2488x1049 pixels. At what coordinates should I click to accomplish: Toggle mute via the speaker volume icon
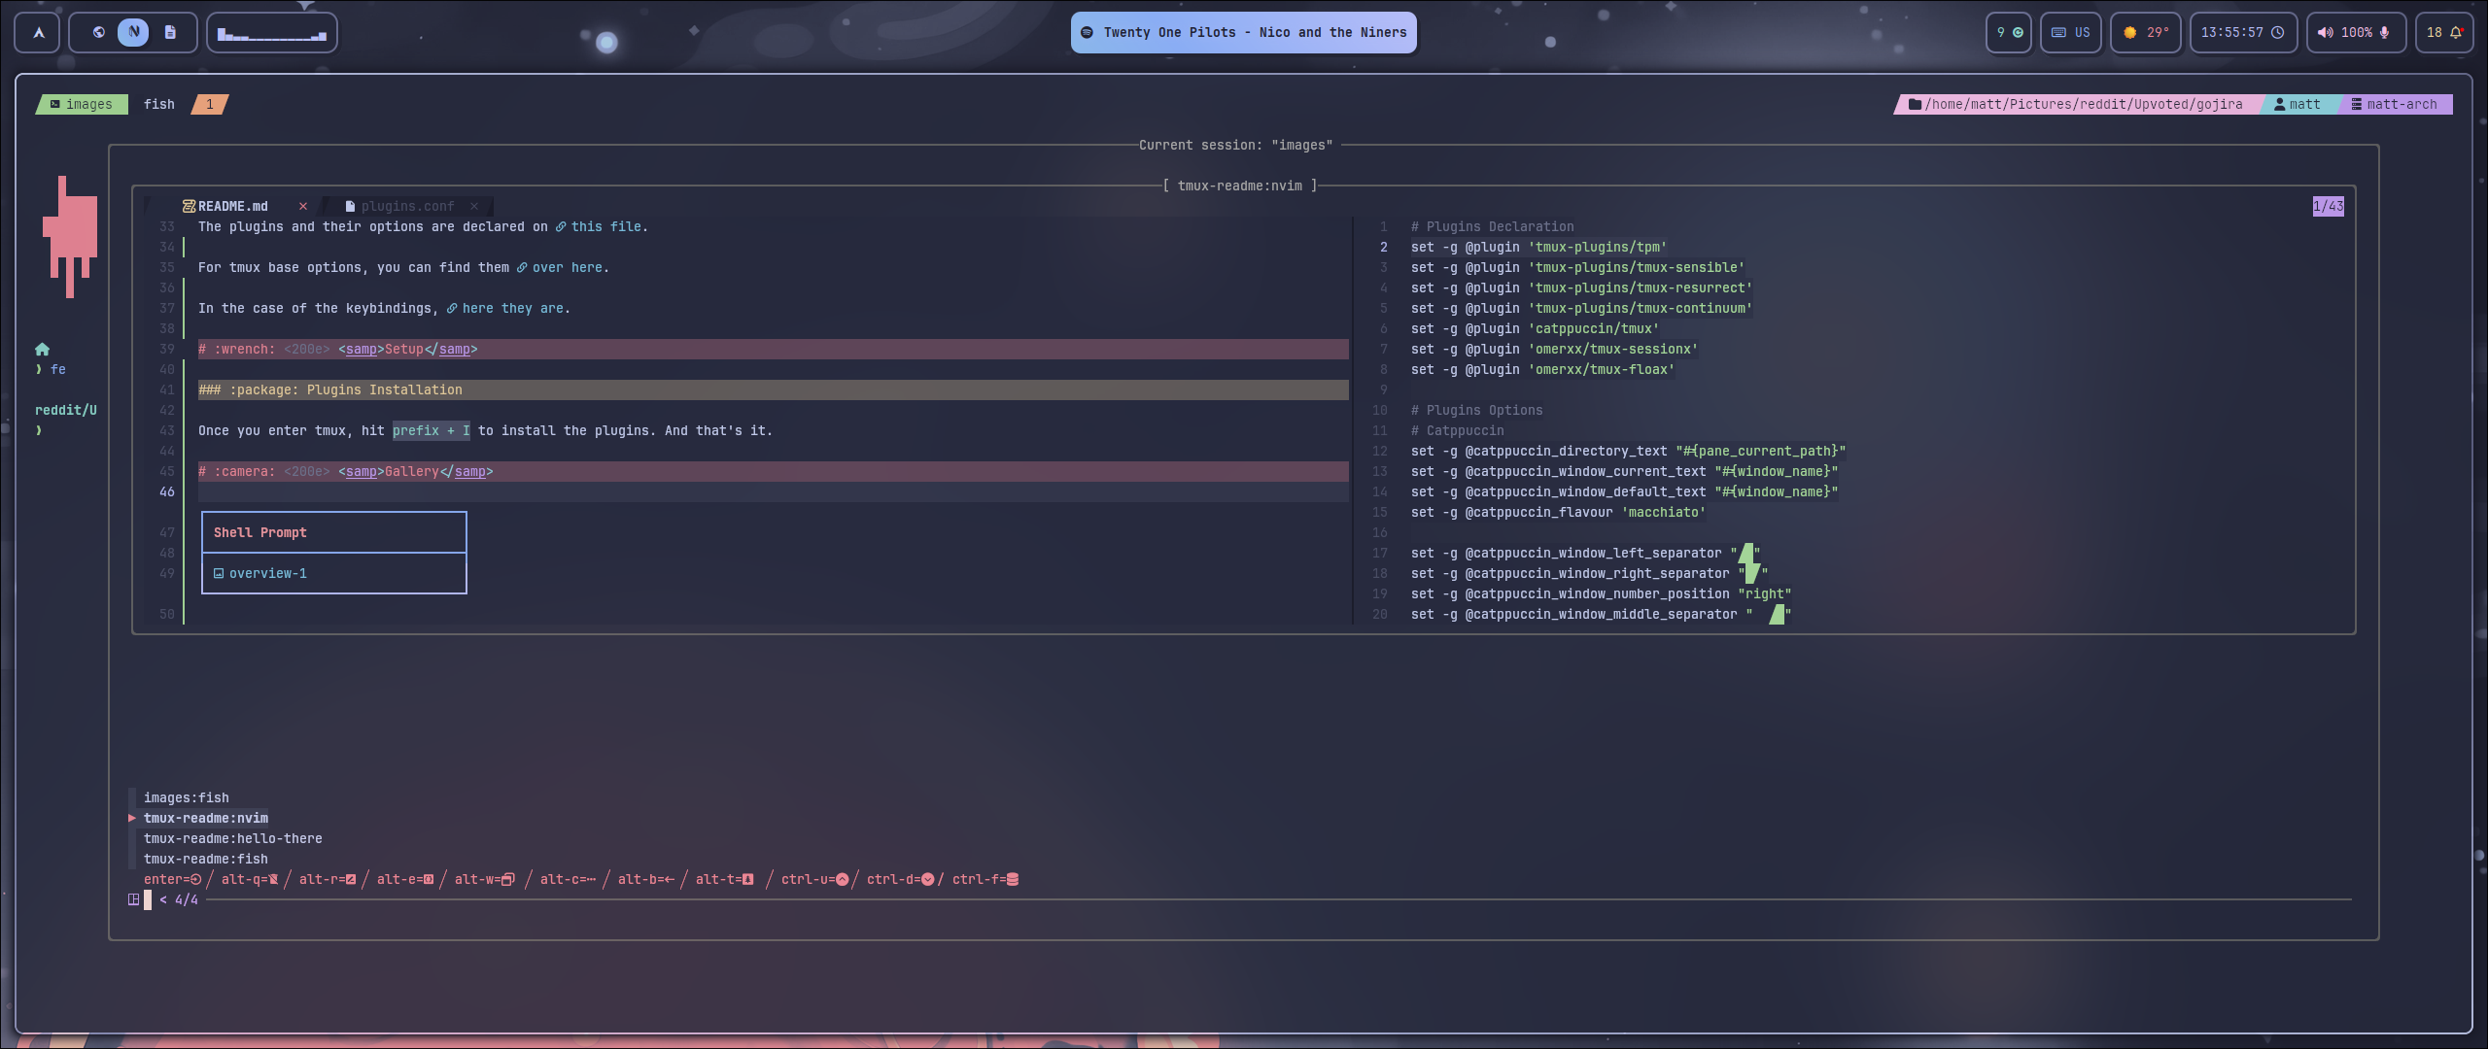[x=2323, y=32]
